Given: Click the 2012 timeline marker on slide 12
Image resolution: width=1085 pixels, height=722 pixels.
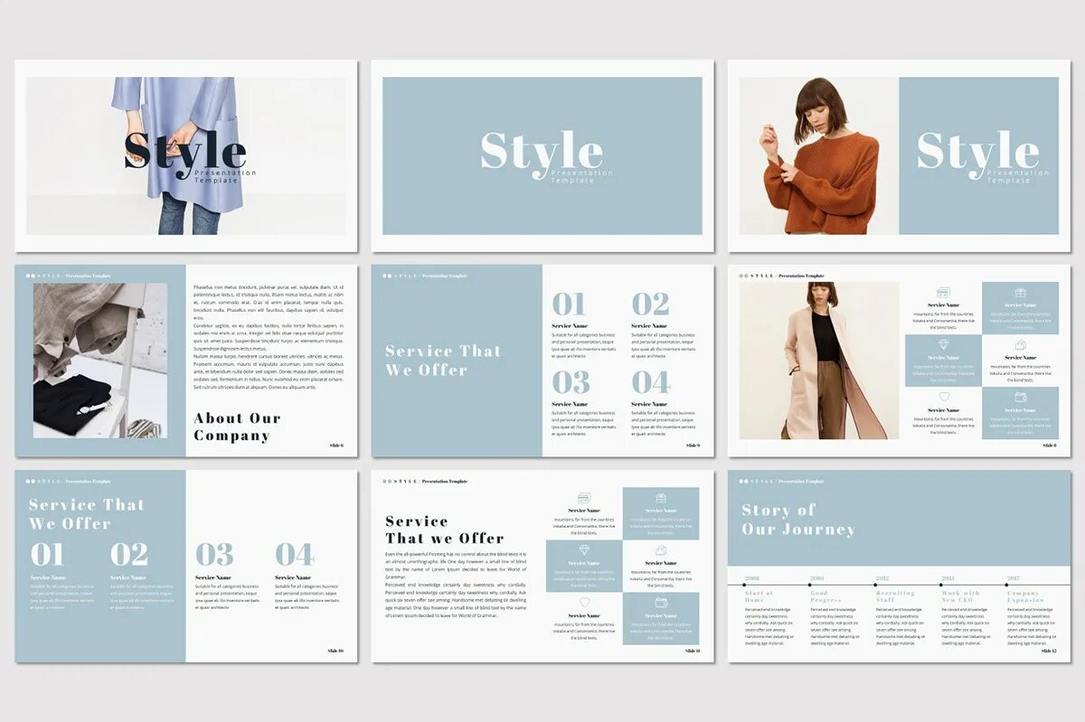Looking at the screenshot, I should pyautogui.click(x=875, y=586).
